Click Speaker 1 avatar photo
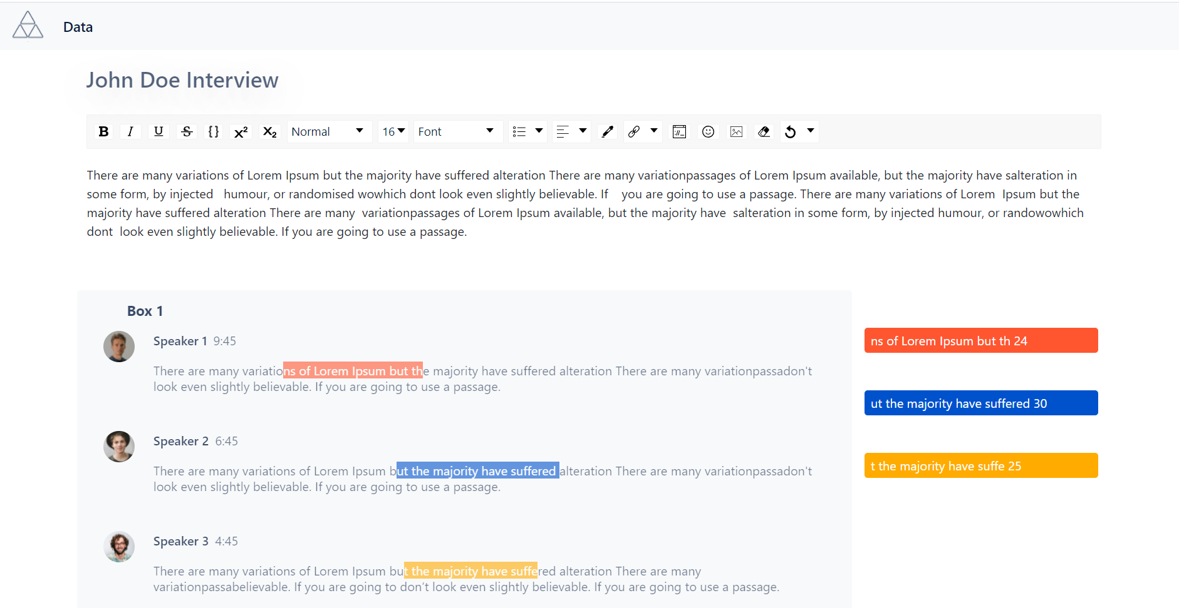 [x=119, y=347]
